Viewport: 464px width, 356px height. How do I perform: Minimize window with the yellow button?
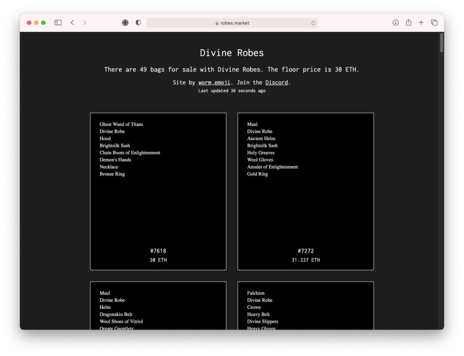(x=36, y=23)
